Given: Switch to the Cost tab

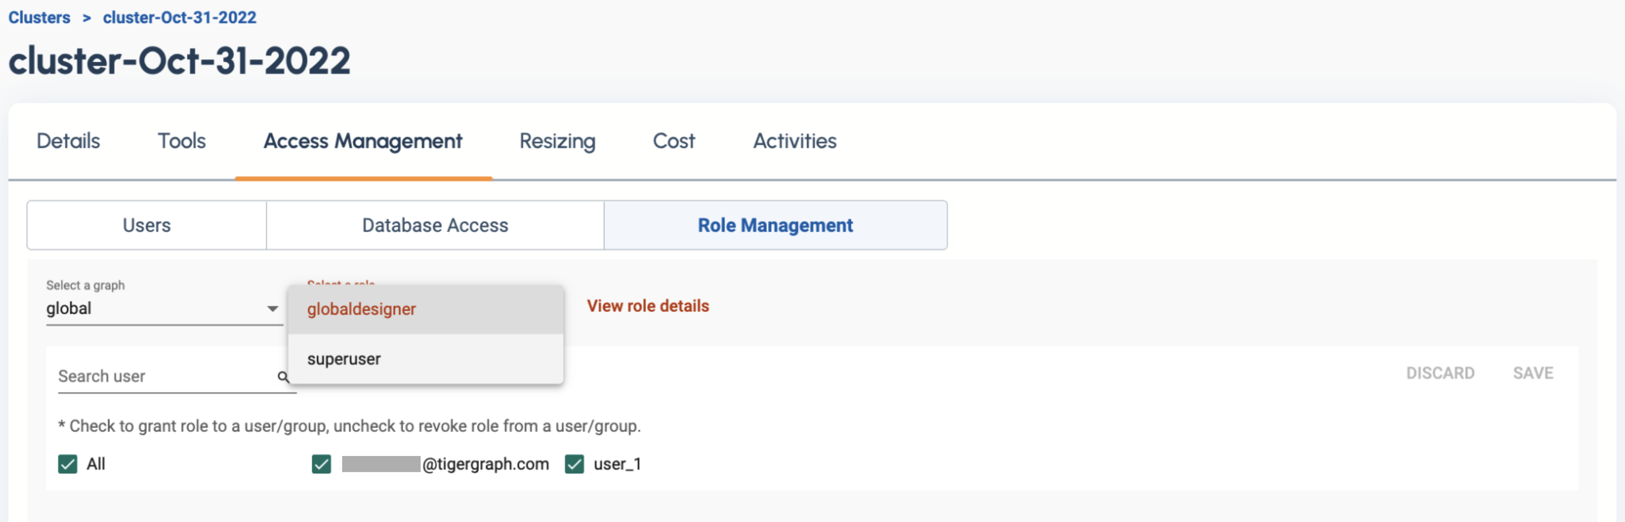Looking at the screenshot, I should coord(673,141).
